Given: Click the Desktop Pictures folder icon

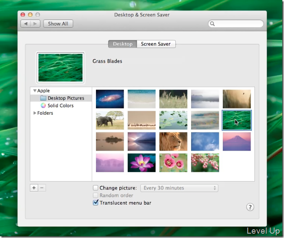Looking at the screenshot, I should coord(43,98).
